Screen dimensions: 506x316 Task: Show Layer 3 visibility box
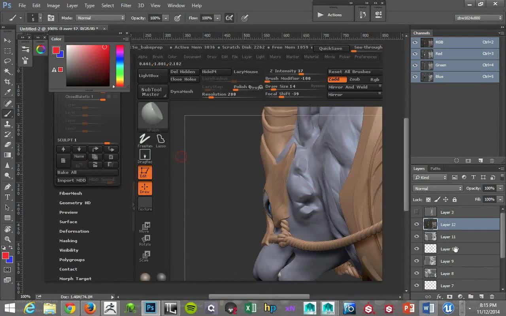point(417,212)
